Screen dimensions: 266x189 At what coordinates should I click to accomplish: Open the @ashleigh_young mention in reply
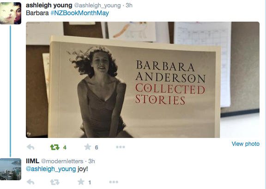coord(51,169)
